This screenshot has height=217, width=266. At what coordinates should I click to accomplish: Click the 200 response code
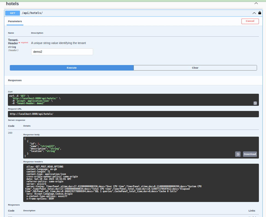(x=10, y=133)
